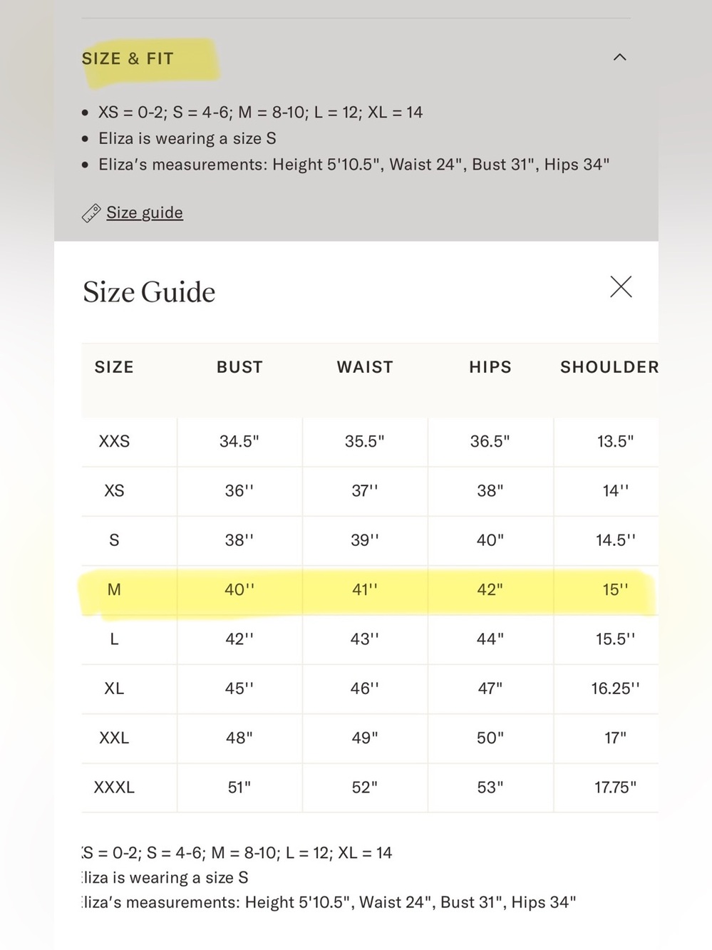
Task: Select the XL shoulder value 16.25''
Action: pos(615,688)
